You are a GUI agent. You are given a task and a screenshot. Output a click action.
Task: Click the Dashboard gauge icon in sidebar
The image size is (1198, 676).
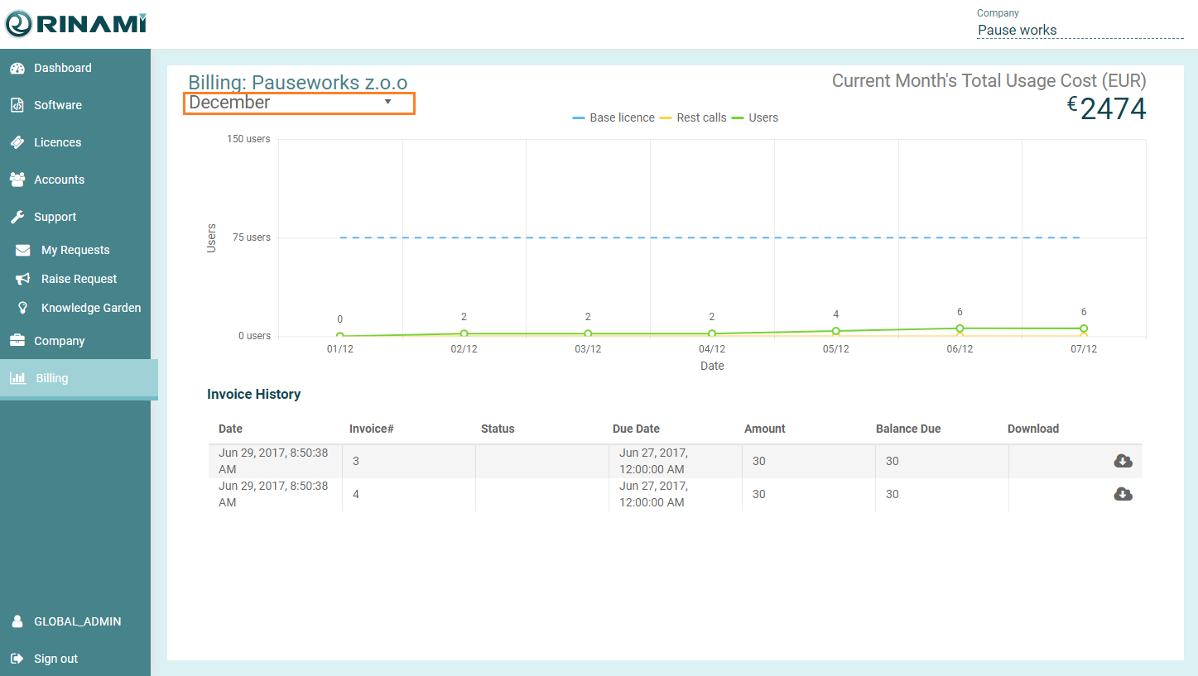[17, 69]
